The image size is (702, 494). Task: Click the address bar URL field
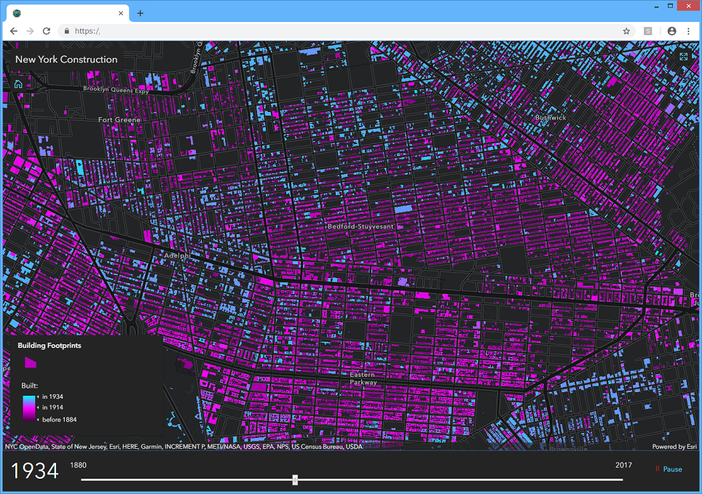(x=328, y=31)
